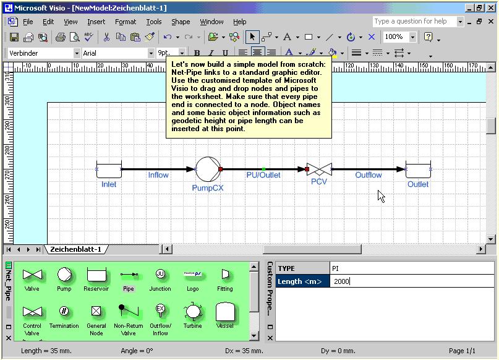Select the Pointer tool
This screenshot has width=499, height=360.
tap(252, 37)
